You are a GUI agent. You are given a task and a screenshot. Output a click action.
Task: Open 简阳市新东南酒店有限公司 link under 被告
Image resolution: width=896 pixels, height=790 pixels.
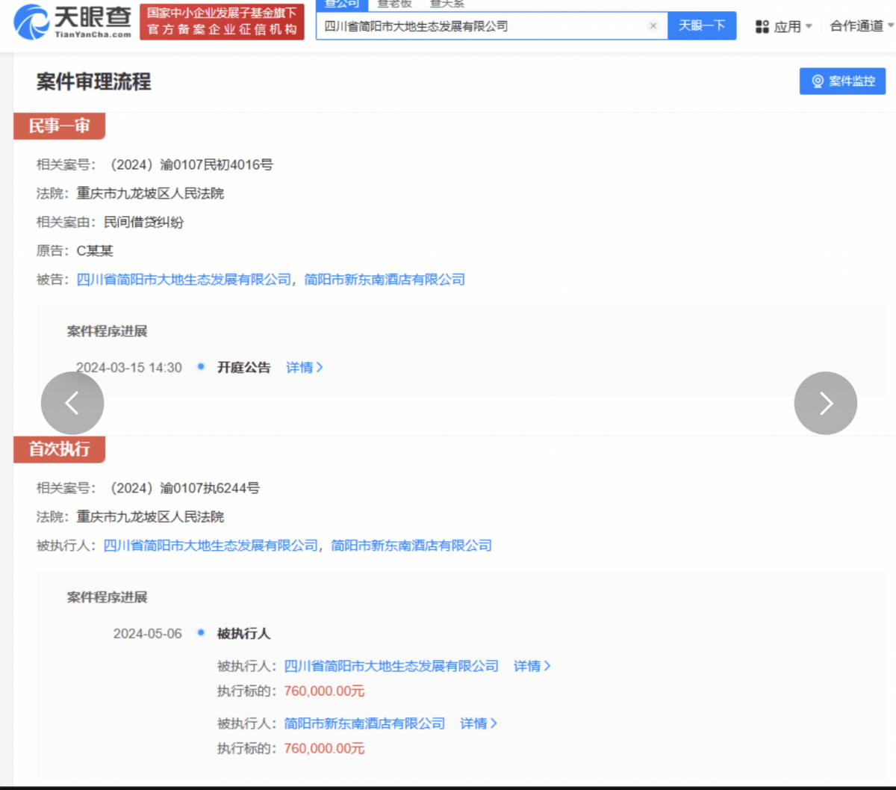click(385, 280)
